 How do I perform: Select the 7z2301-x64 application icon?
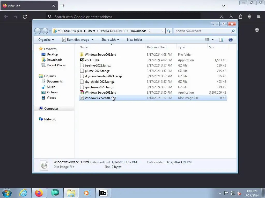[x=82, y=60]
